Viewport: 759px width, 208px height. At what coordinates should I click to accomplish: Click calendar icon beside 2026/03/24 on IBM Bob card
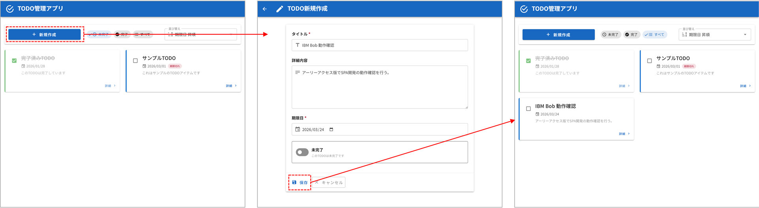pos(537,114)
